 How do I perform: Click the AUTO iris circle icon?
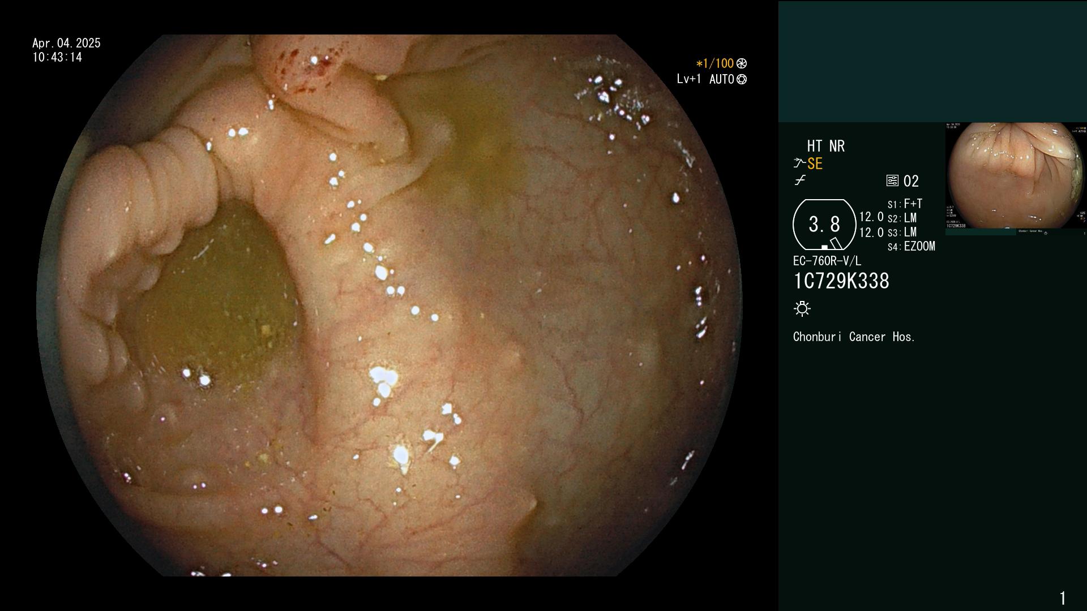pos(742,79)
